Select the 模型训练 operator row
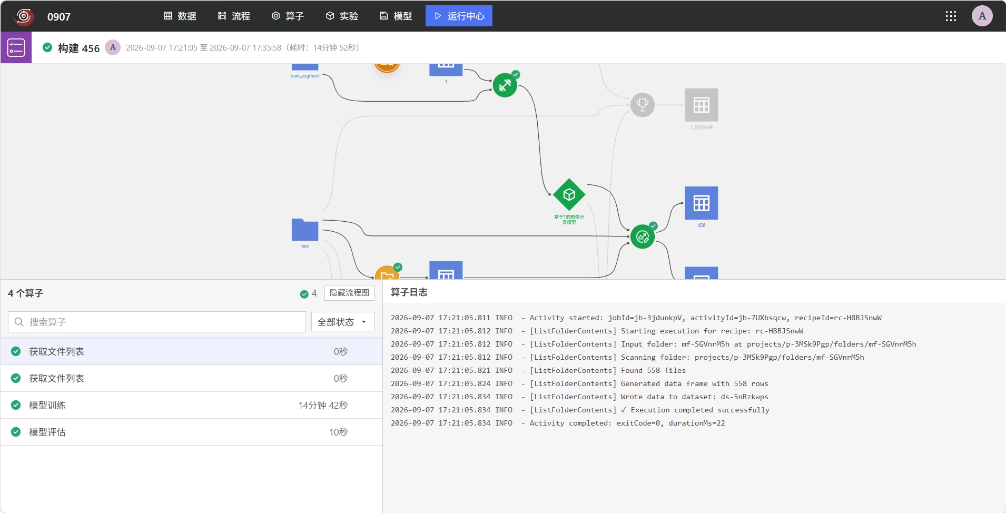 191,405
